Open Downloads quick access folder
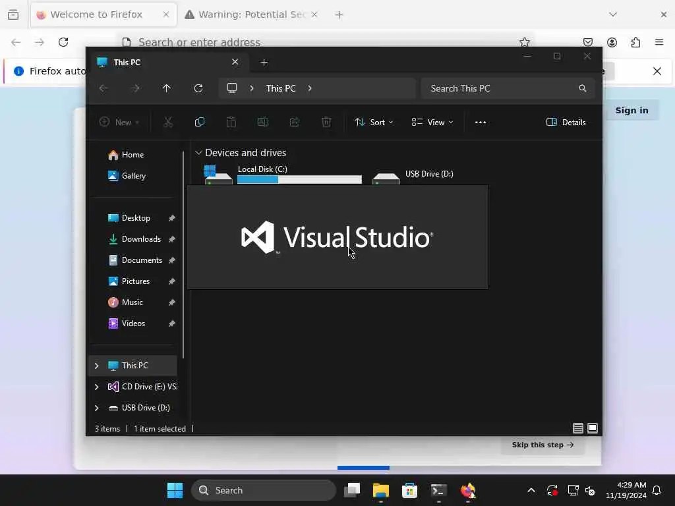 click(141, 239)
